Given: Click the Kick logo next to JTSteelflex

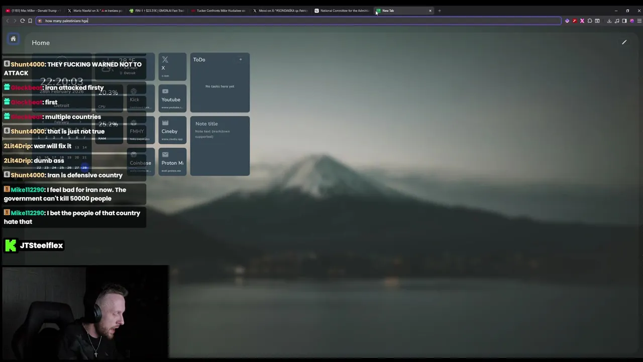Looking at the screenshot, I should click(11, 245).
